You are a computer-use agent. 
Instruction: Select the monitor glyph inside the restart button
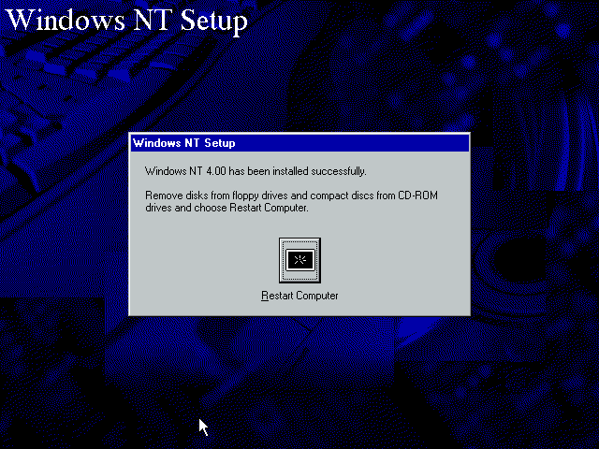click(x=299, y=260)
